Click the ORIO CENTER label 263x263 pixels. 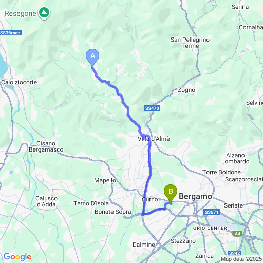click(x=210, y=228)
